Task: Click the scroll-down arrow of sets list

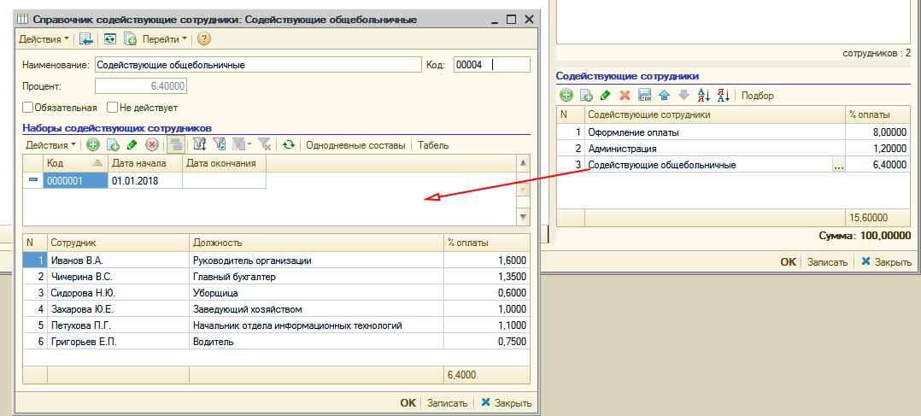Action: tap(523, 217)
